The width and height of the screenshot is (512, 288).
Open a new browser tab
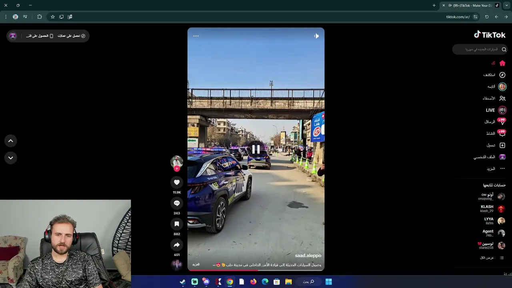coord(434,5)
